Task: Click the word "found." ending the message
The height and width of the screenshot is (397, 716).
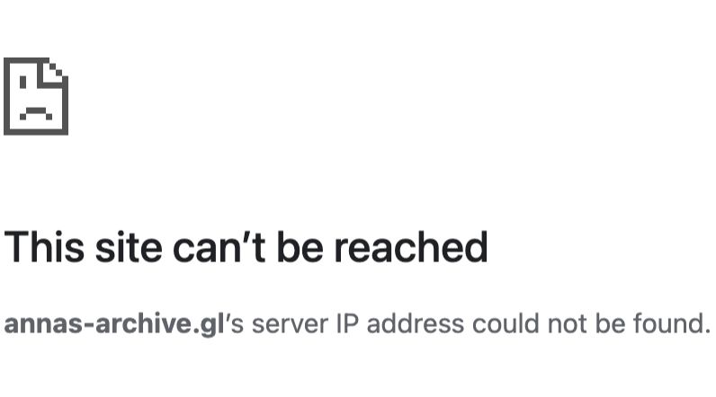Action: 672,324
